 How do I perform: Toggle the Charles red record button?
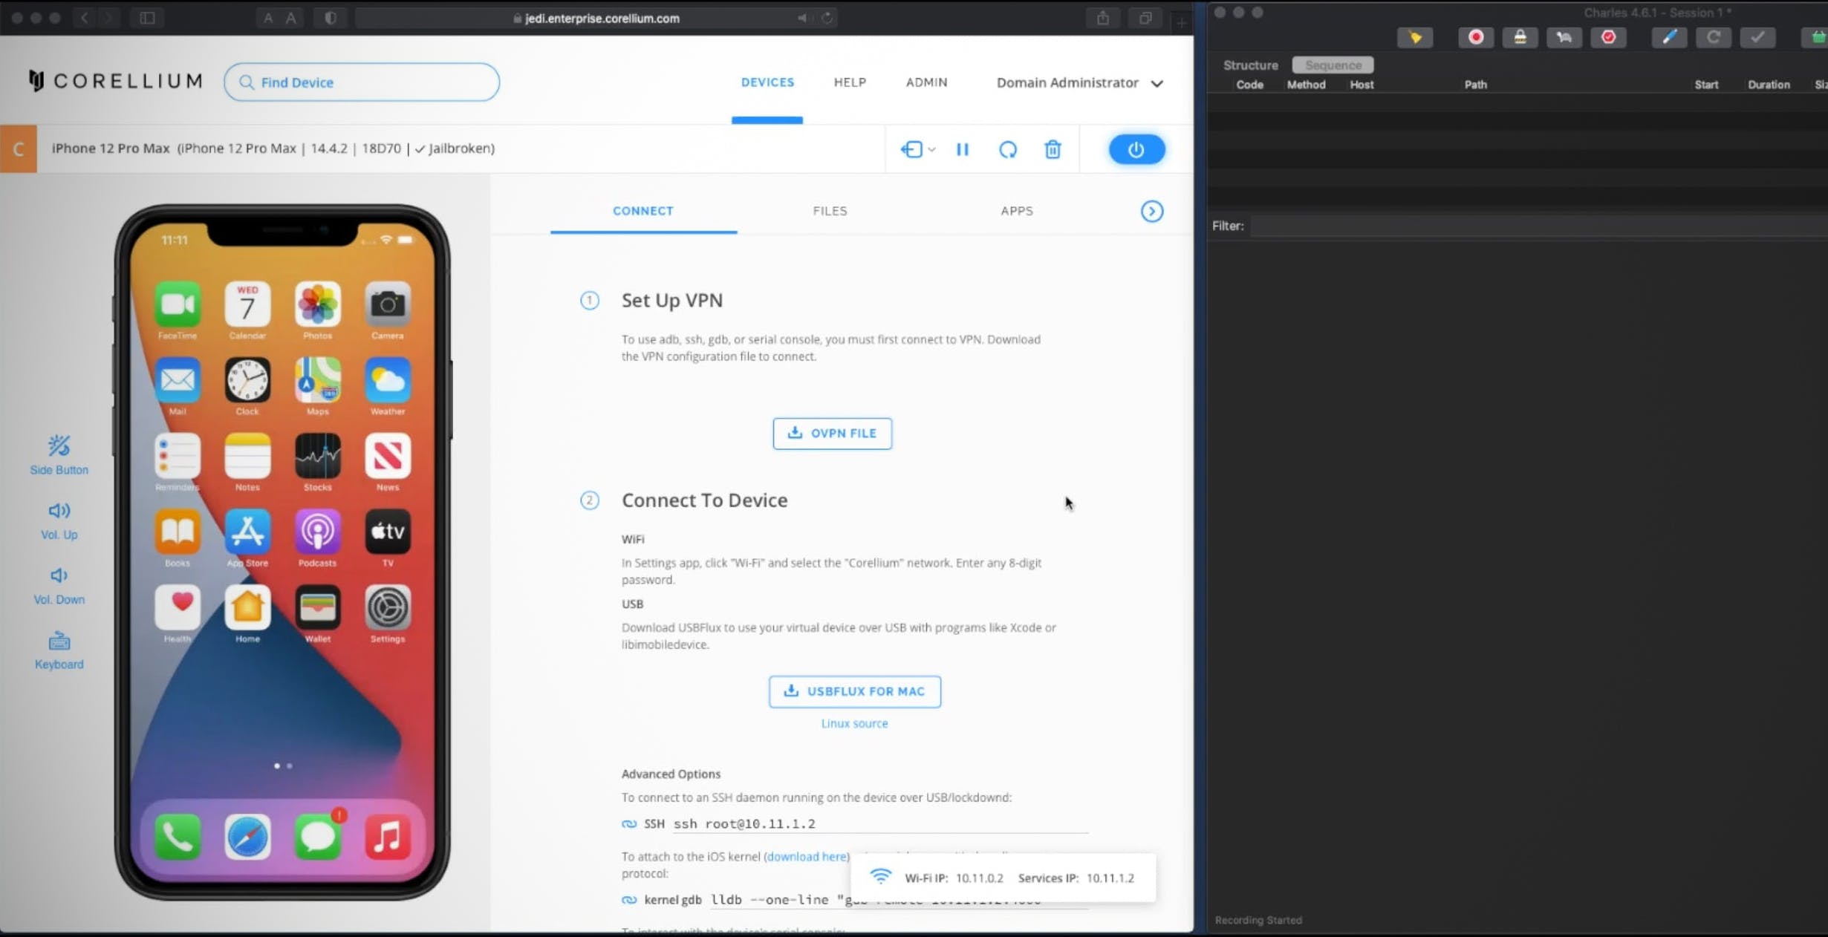coord(1476,37)
